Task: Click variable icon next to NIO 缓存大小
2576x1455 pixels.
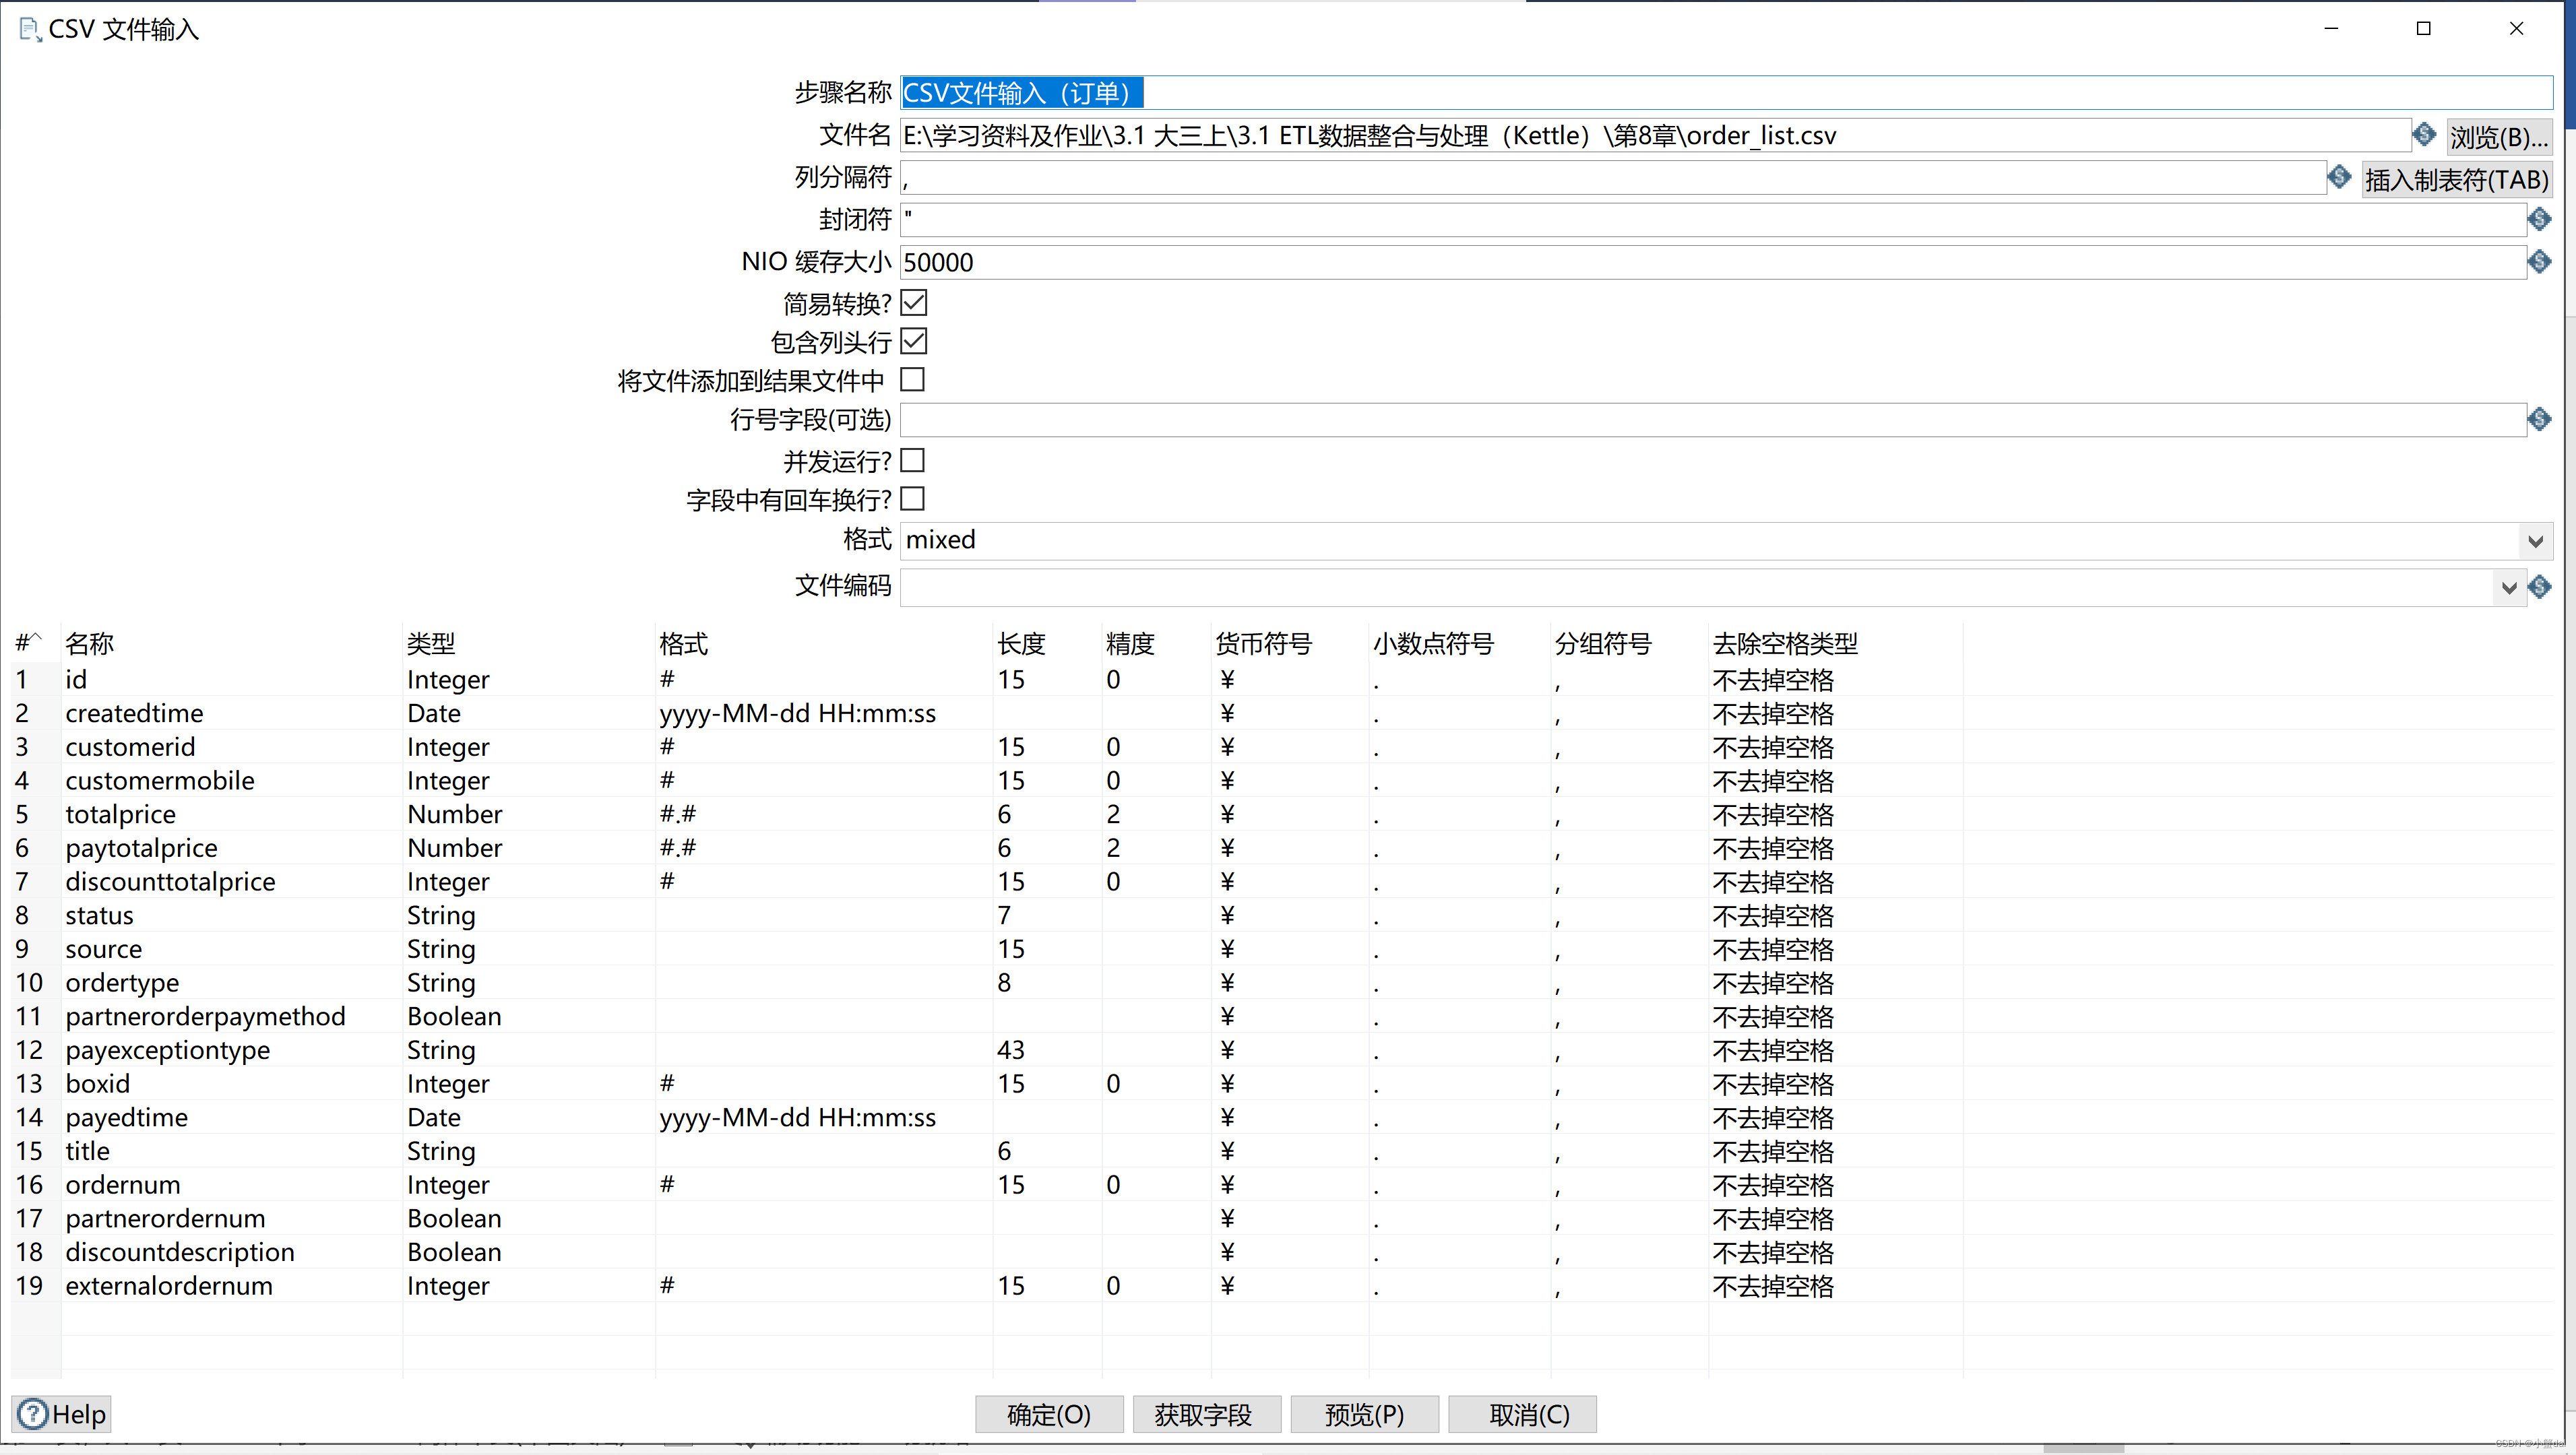Action: 2539,262
